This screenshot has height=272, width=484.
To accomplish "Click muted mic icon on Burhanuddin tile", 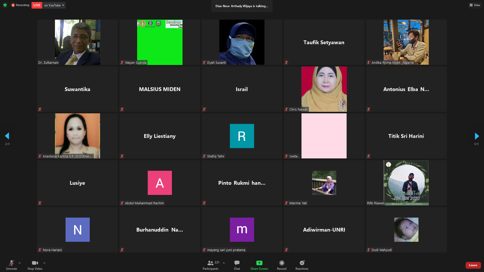I will pyautogui.click(x=122, y=250).
